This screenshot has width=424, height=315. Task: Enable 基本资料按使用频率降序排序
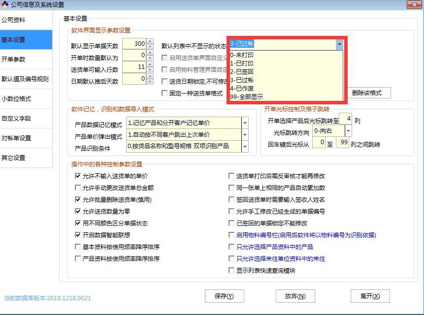tap(78, 247)
